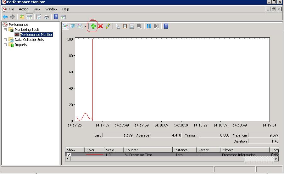
Task: Uncheck Show checkbox for % Processor Time
Action: [69, 154]
